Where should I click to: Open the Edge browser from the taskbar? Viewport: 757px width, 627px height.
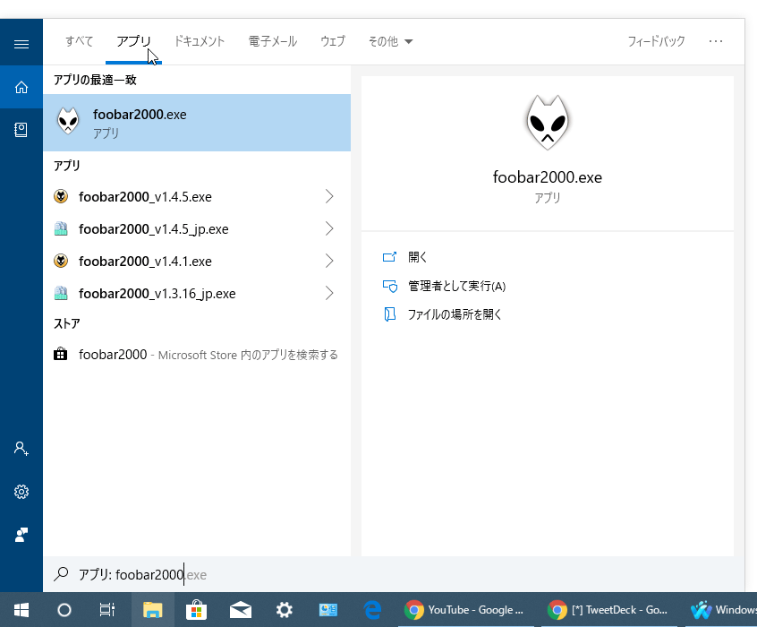click(372, 610)
